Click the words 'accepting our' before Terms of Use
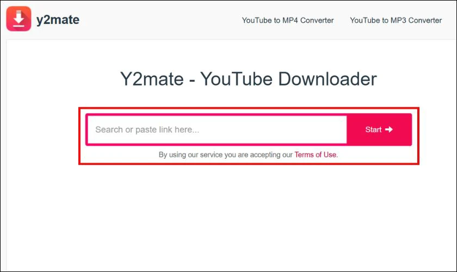 (271, 154)
